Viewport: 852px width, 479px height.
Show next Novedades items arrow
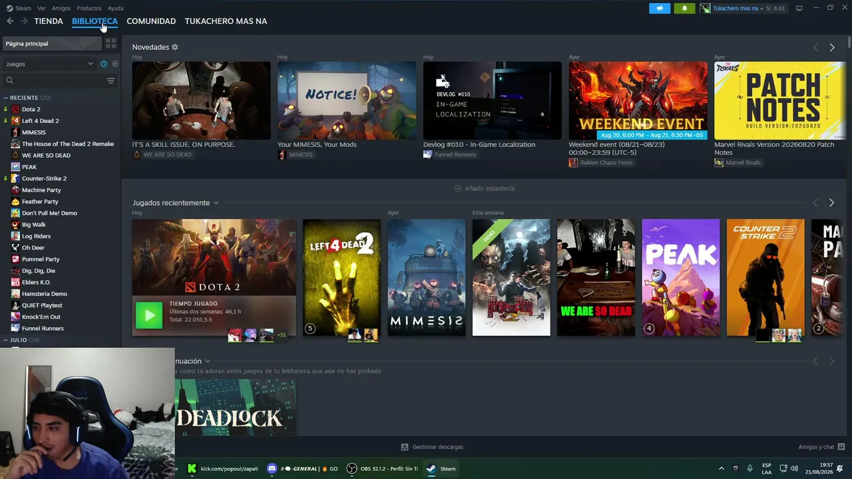(x=832, y=47)
